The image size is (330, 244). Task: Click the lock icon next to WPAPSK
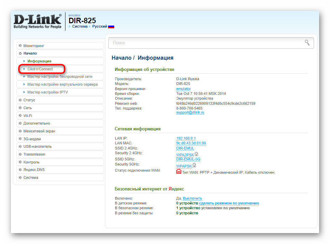coord(194,165)
